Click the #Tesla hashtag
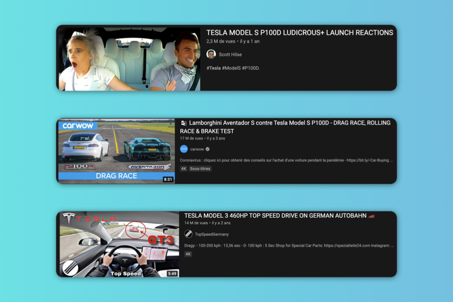The height and width of the screenshot is (302, 453). 213,68
